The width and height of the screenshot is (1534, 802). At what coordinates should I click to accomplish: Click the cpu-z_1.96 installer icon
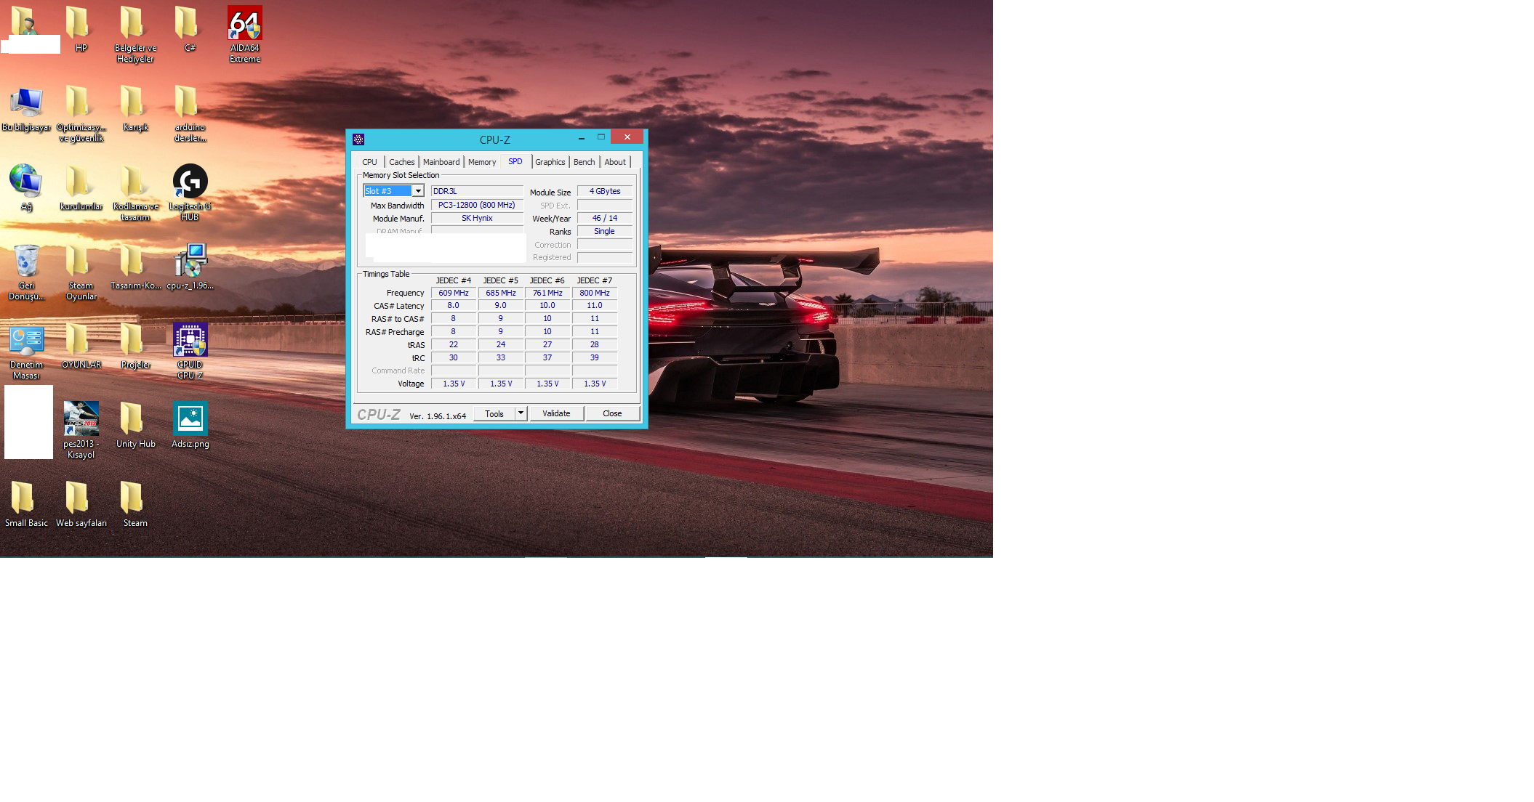(x=190, y=261)
